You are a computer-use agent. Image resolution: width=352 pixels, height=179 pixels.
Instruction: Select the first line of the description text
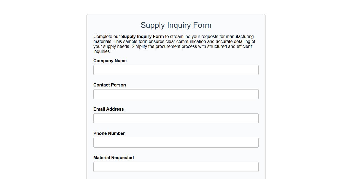(174, 36)
